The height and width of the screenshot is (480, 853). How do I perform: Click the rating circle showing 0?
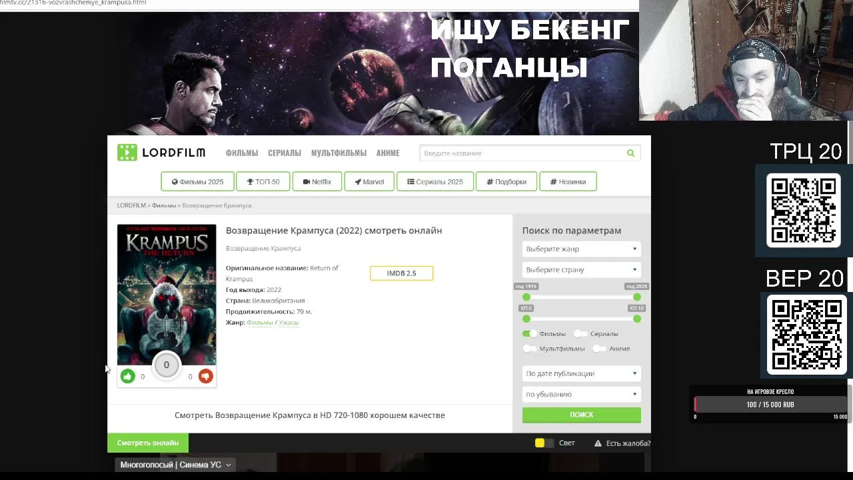167,365
